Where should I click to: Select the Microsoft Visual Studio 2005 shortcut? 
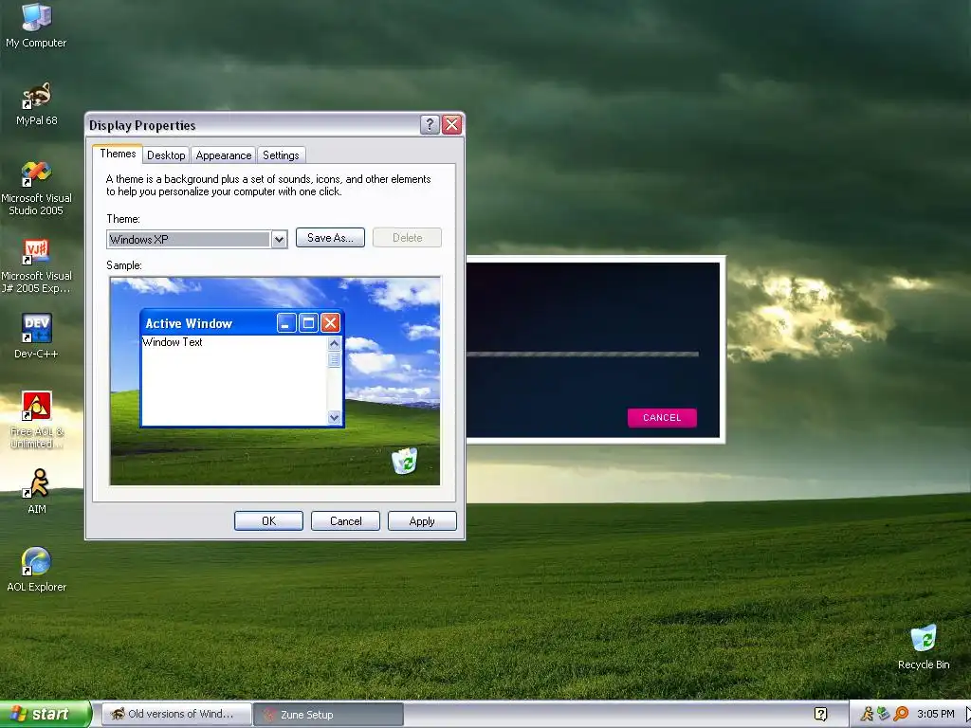point(36,189)
